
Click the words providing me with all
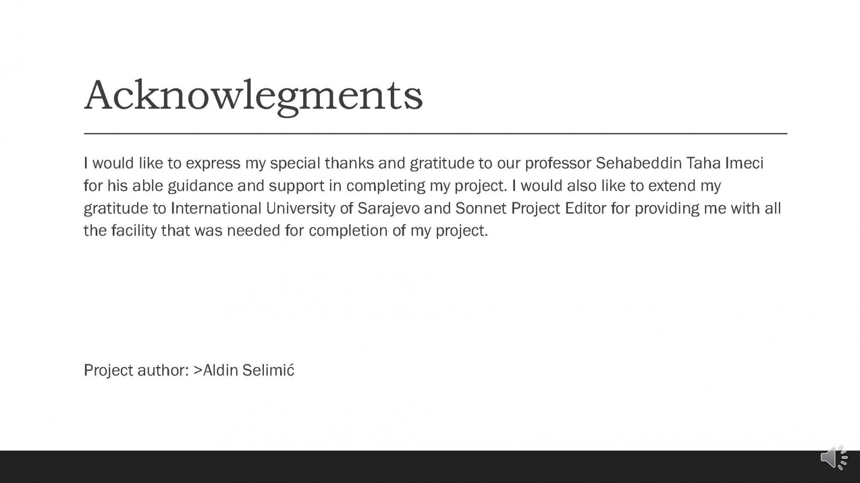(x=707, y=208)
